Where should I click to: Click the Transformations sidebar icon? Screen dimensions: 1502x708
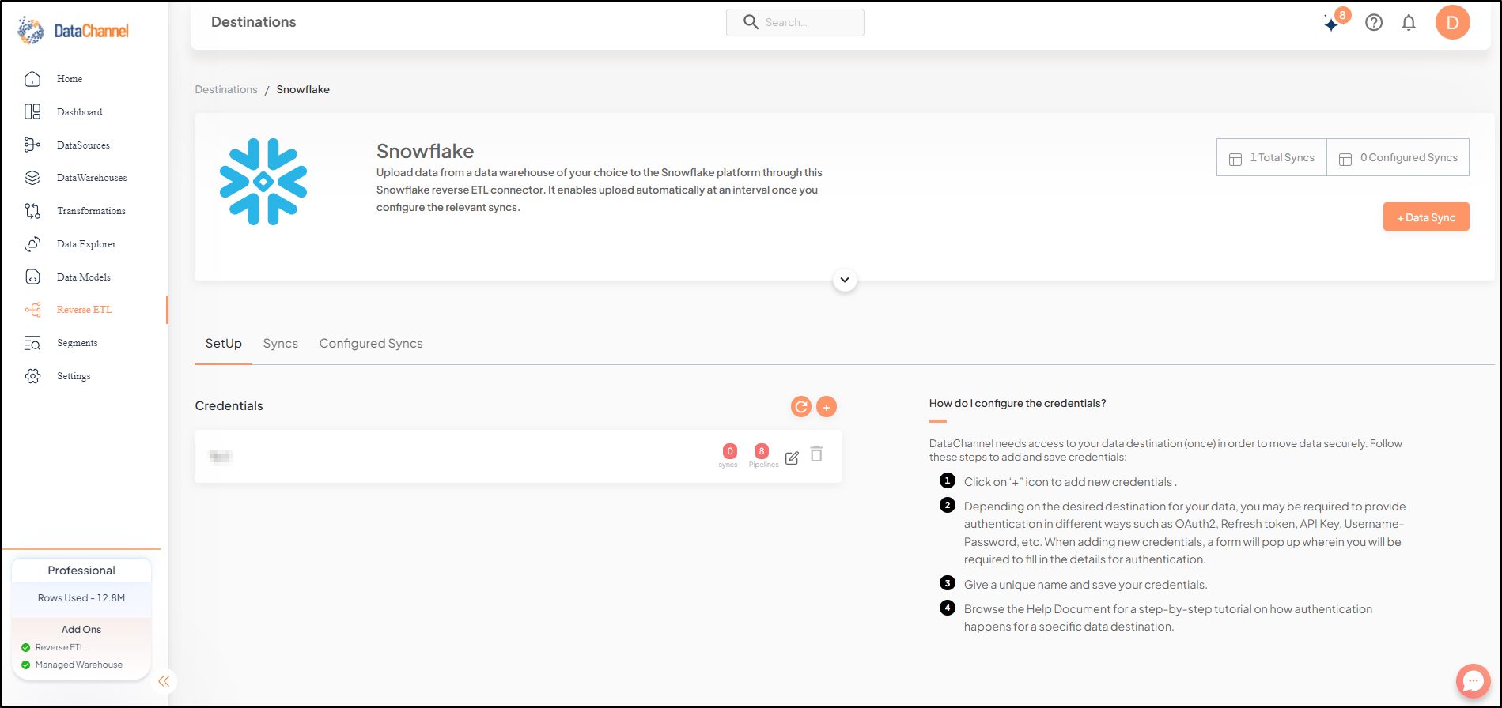pyautogui.click(x=32, y=211)
